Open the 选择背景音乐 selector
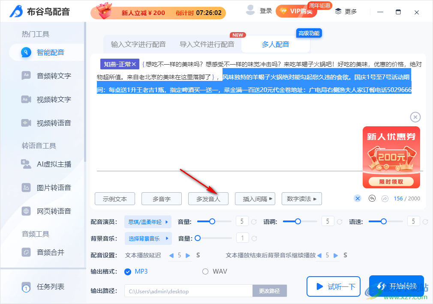The image size is (433, 304). (x=148, y=238)
